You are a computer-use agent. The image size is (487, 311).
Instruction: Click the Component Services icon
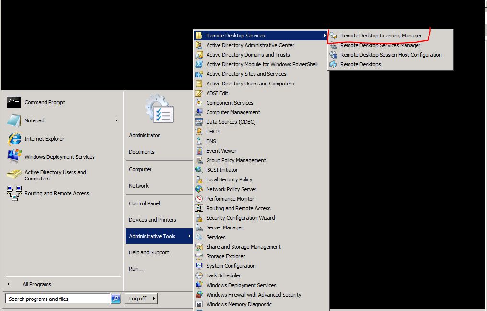click(199, 103)
